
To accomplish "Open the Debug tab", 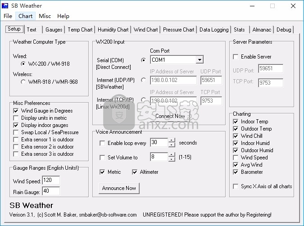I will [284, 30].
